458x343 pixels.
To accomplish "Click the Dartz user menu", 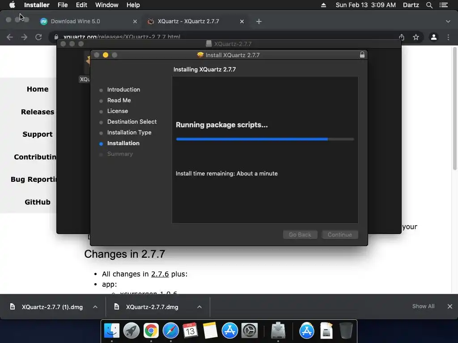I will click(411, 5).
